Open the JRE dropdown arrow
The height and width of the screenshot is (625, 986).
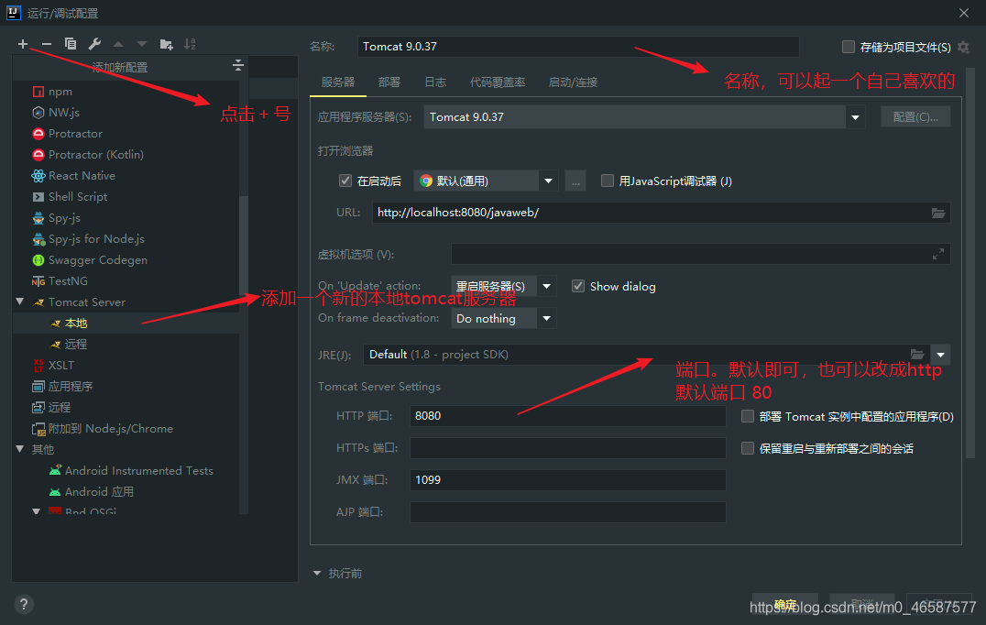[x=941, y=355]
